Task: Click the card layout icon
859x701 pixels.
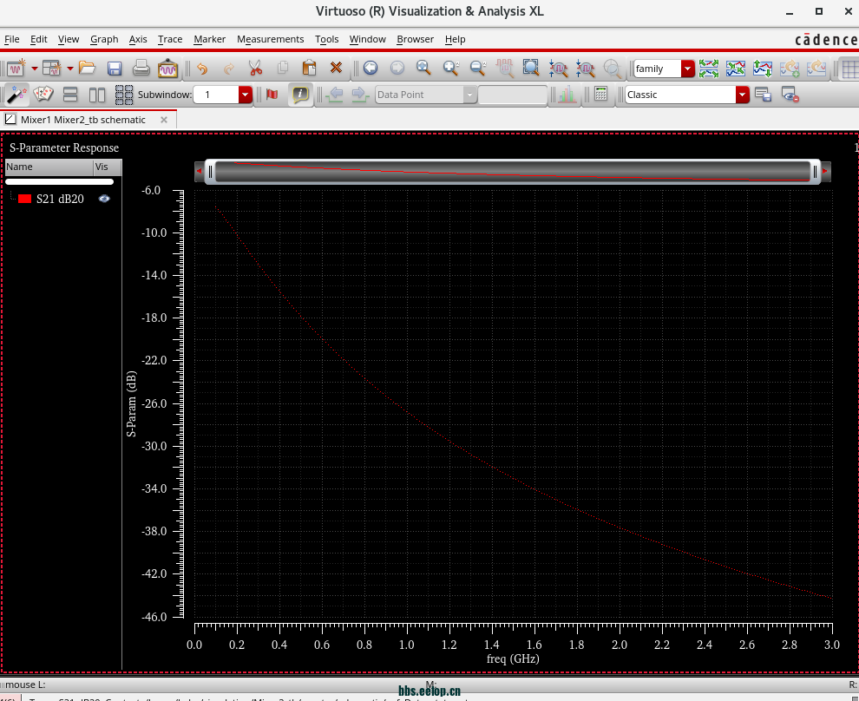Action: point(43,95)
